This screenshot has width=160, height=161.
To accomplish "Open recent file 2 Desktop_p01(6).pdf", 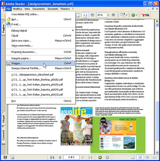I will pyautogui.click(x=41, y=80).
